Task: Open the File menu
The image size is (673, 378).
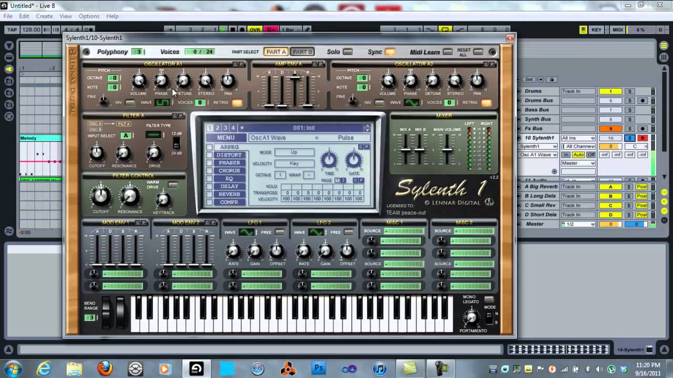Action: 8,16
